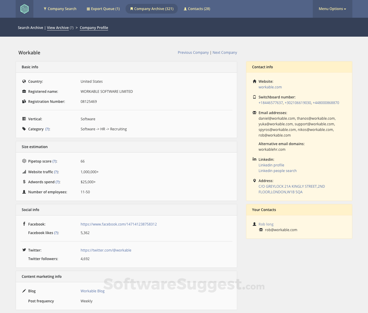Viewport: 368px width, 313px height.
Task: Go to Next Company
Action: point(225,53)
